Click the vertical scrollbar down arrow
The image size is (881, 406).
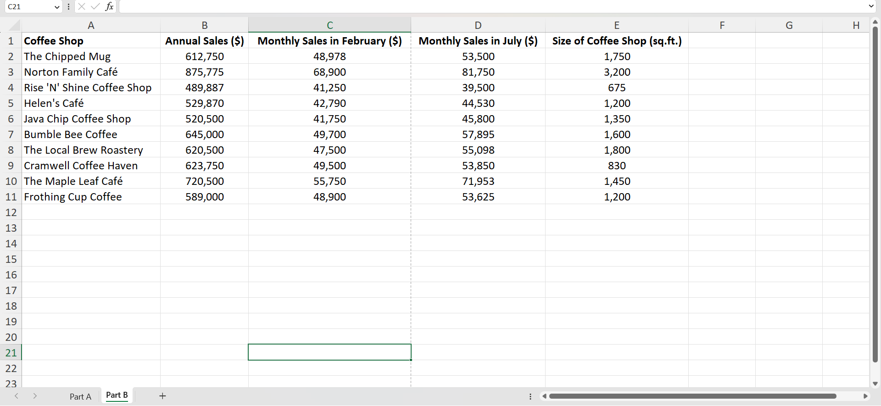tap(875, 384)
